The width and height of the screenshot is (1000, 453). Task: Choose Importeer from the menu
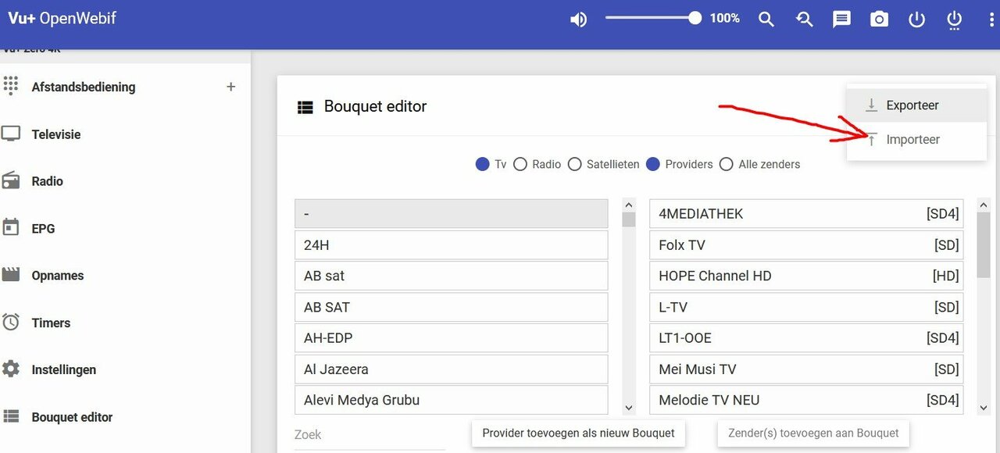click(912, 139)
